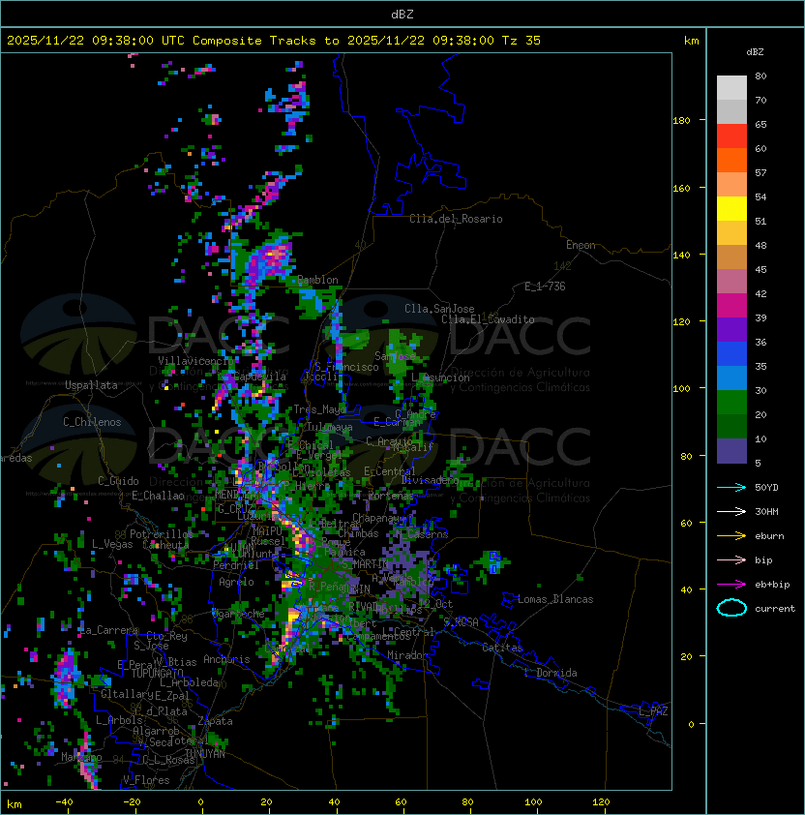Pick the light blue swatch between 35 and 30
This screenshot has width=805, height=815.
coord(731,377)
